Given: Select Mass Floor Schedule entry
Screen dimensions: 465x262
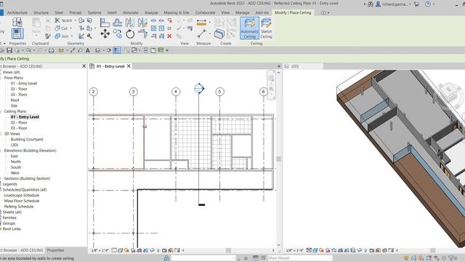Looking at the screenshot, I should (22, 201).
